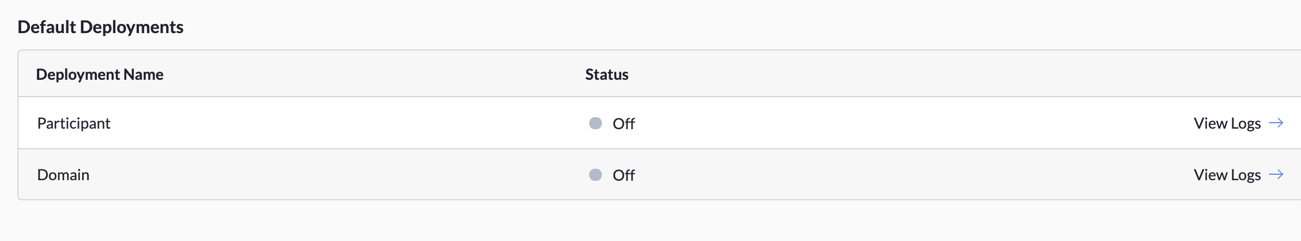Select the Domain deployment name
1301x241 pixels.
63,175
